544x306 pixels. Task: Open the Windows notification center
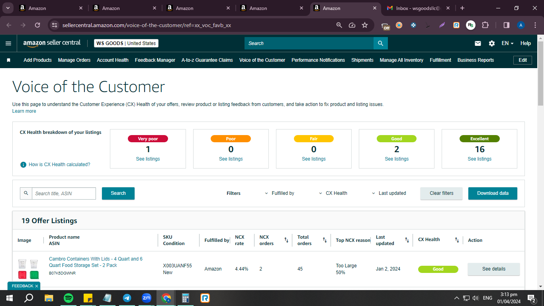pos(531,298)
